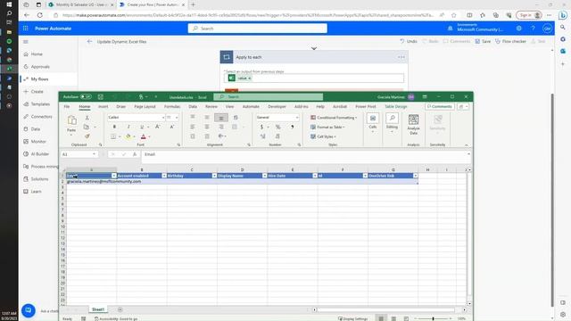Open the Excel File menu
This screenshot has width=571, height=321.
pyautogui.click(x=67, y=107)
